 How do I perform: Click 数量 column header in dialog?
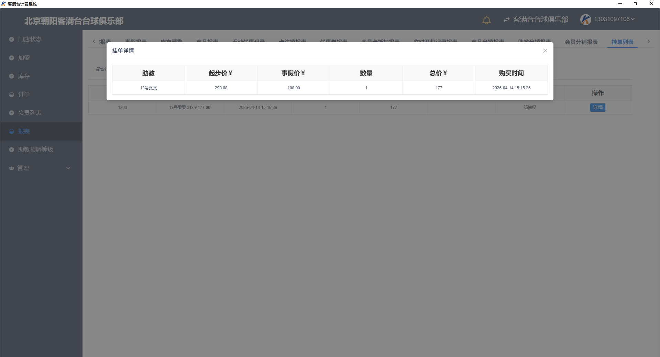pos(366,73)
